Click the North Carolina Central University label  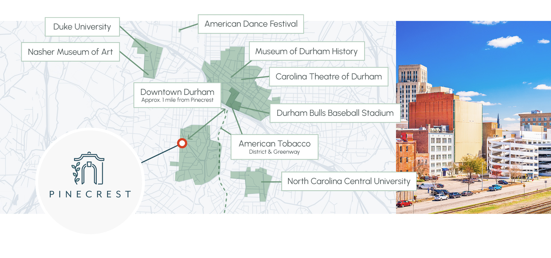[x=349, y=181]
